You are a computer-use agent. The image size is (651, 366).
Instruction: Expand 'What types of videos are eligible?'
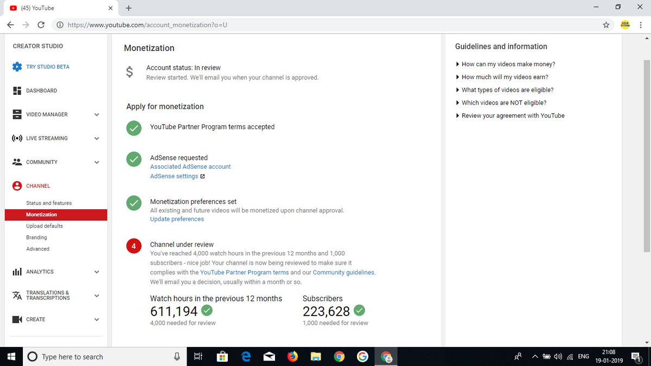pos(505,90)
